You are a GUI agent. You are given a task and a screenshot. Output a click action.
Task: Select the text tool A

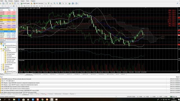coord(19,6)
